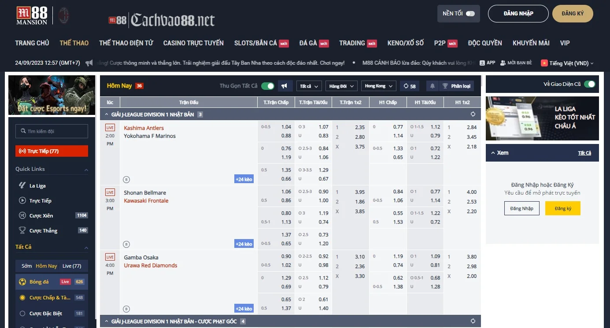The width and height of the screenshot is (610, 328).
Task: Collapse the Tất Cả sidebar section
Action: [86, 248]
